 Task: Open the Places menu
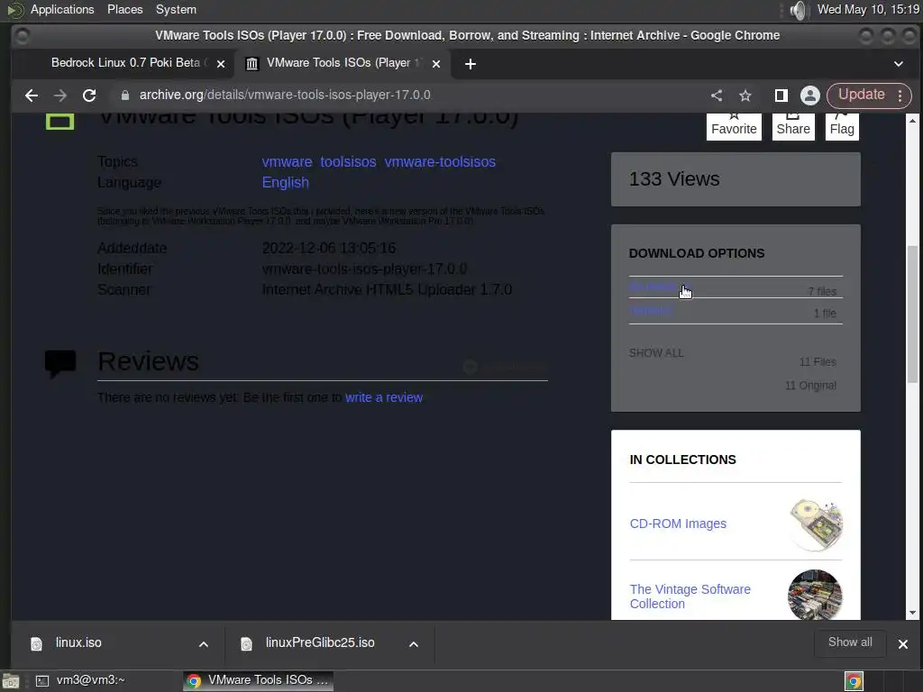124,9
